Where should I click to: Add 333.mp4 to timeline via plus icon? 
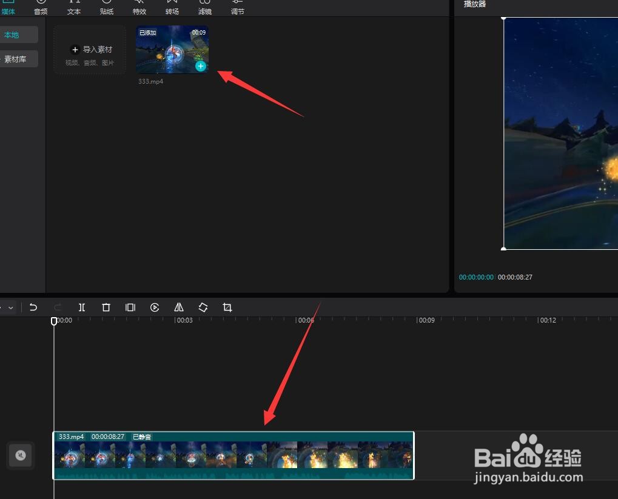click(x=201, y=66)
